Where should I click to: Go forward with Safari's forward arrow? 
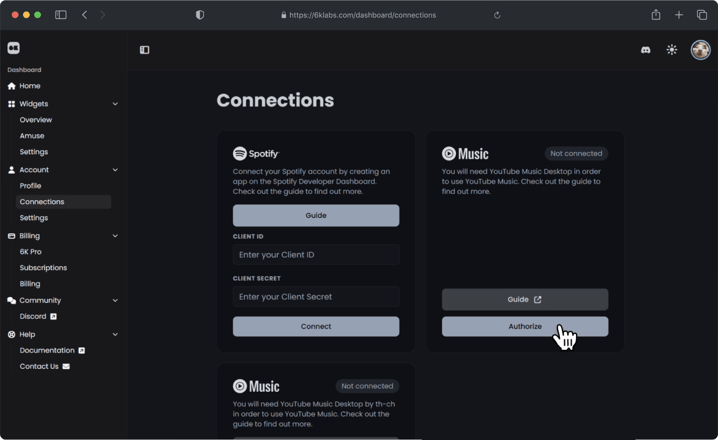point(103,15)
